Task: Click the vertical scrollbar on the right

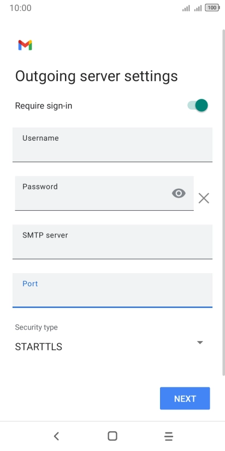Action: (x=223, y=202)
